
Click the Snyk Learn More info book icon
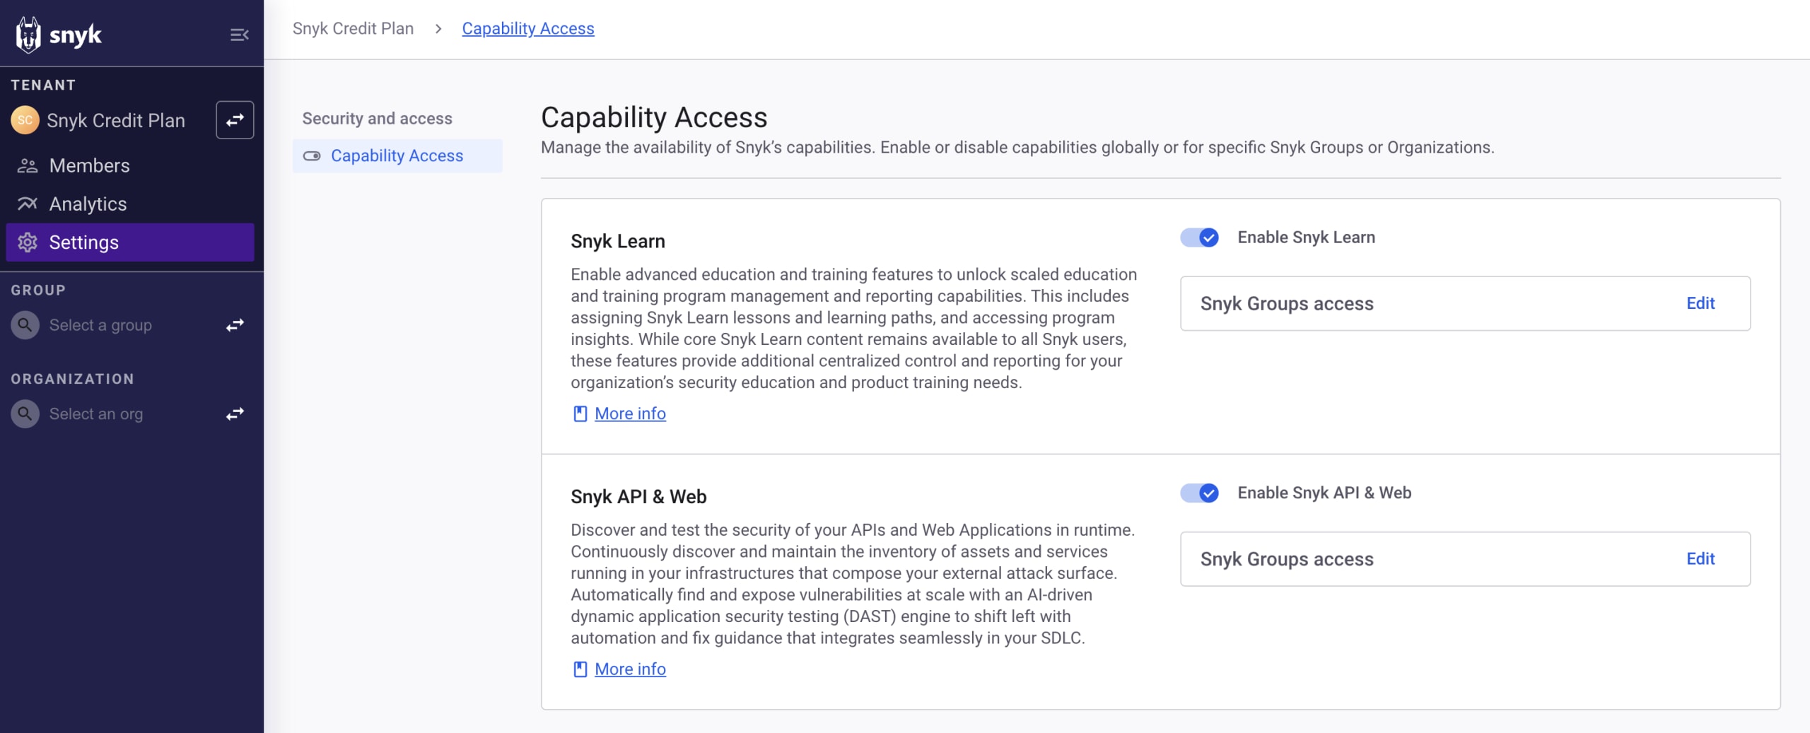tap(580, 414)
